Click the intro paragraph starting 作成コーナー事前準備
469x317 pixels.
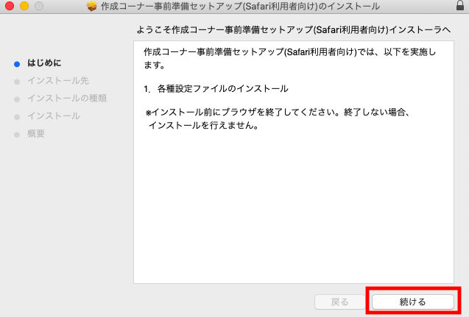pos(290,58)
